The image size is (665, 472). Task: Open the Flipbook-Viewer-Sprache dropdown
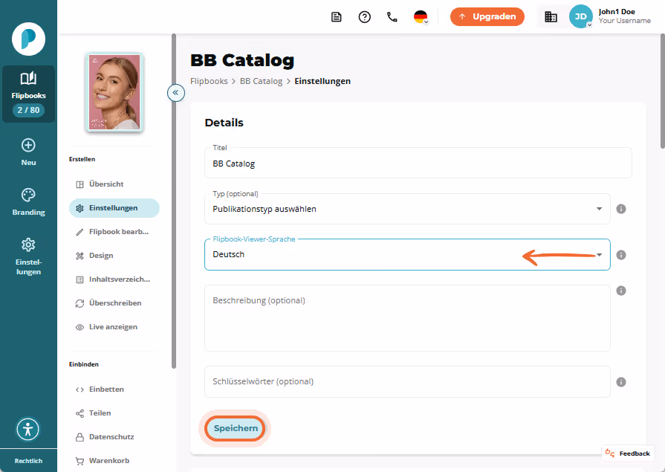[x=408, y=255]
